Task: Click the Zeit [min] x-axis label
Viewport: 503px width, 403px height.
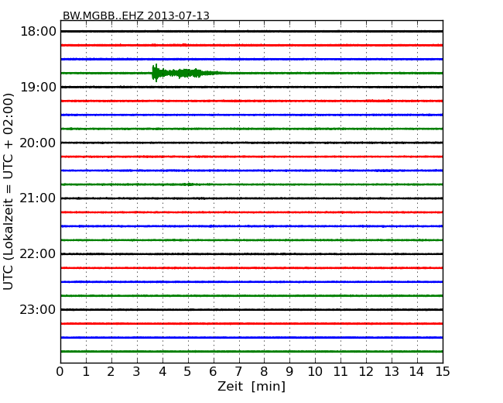Action: 251,386
